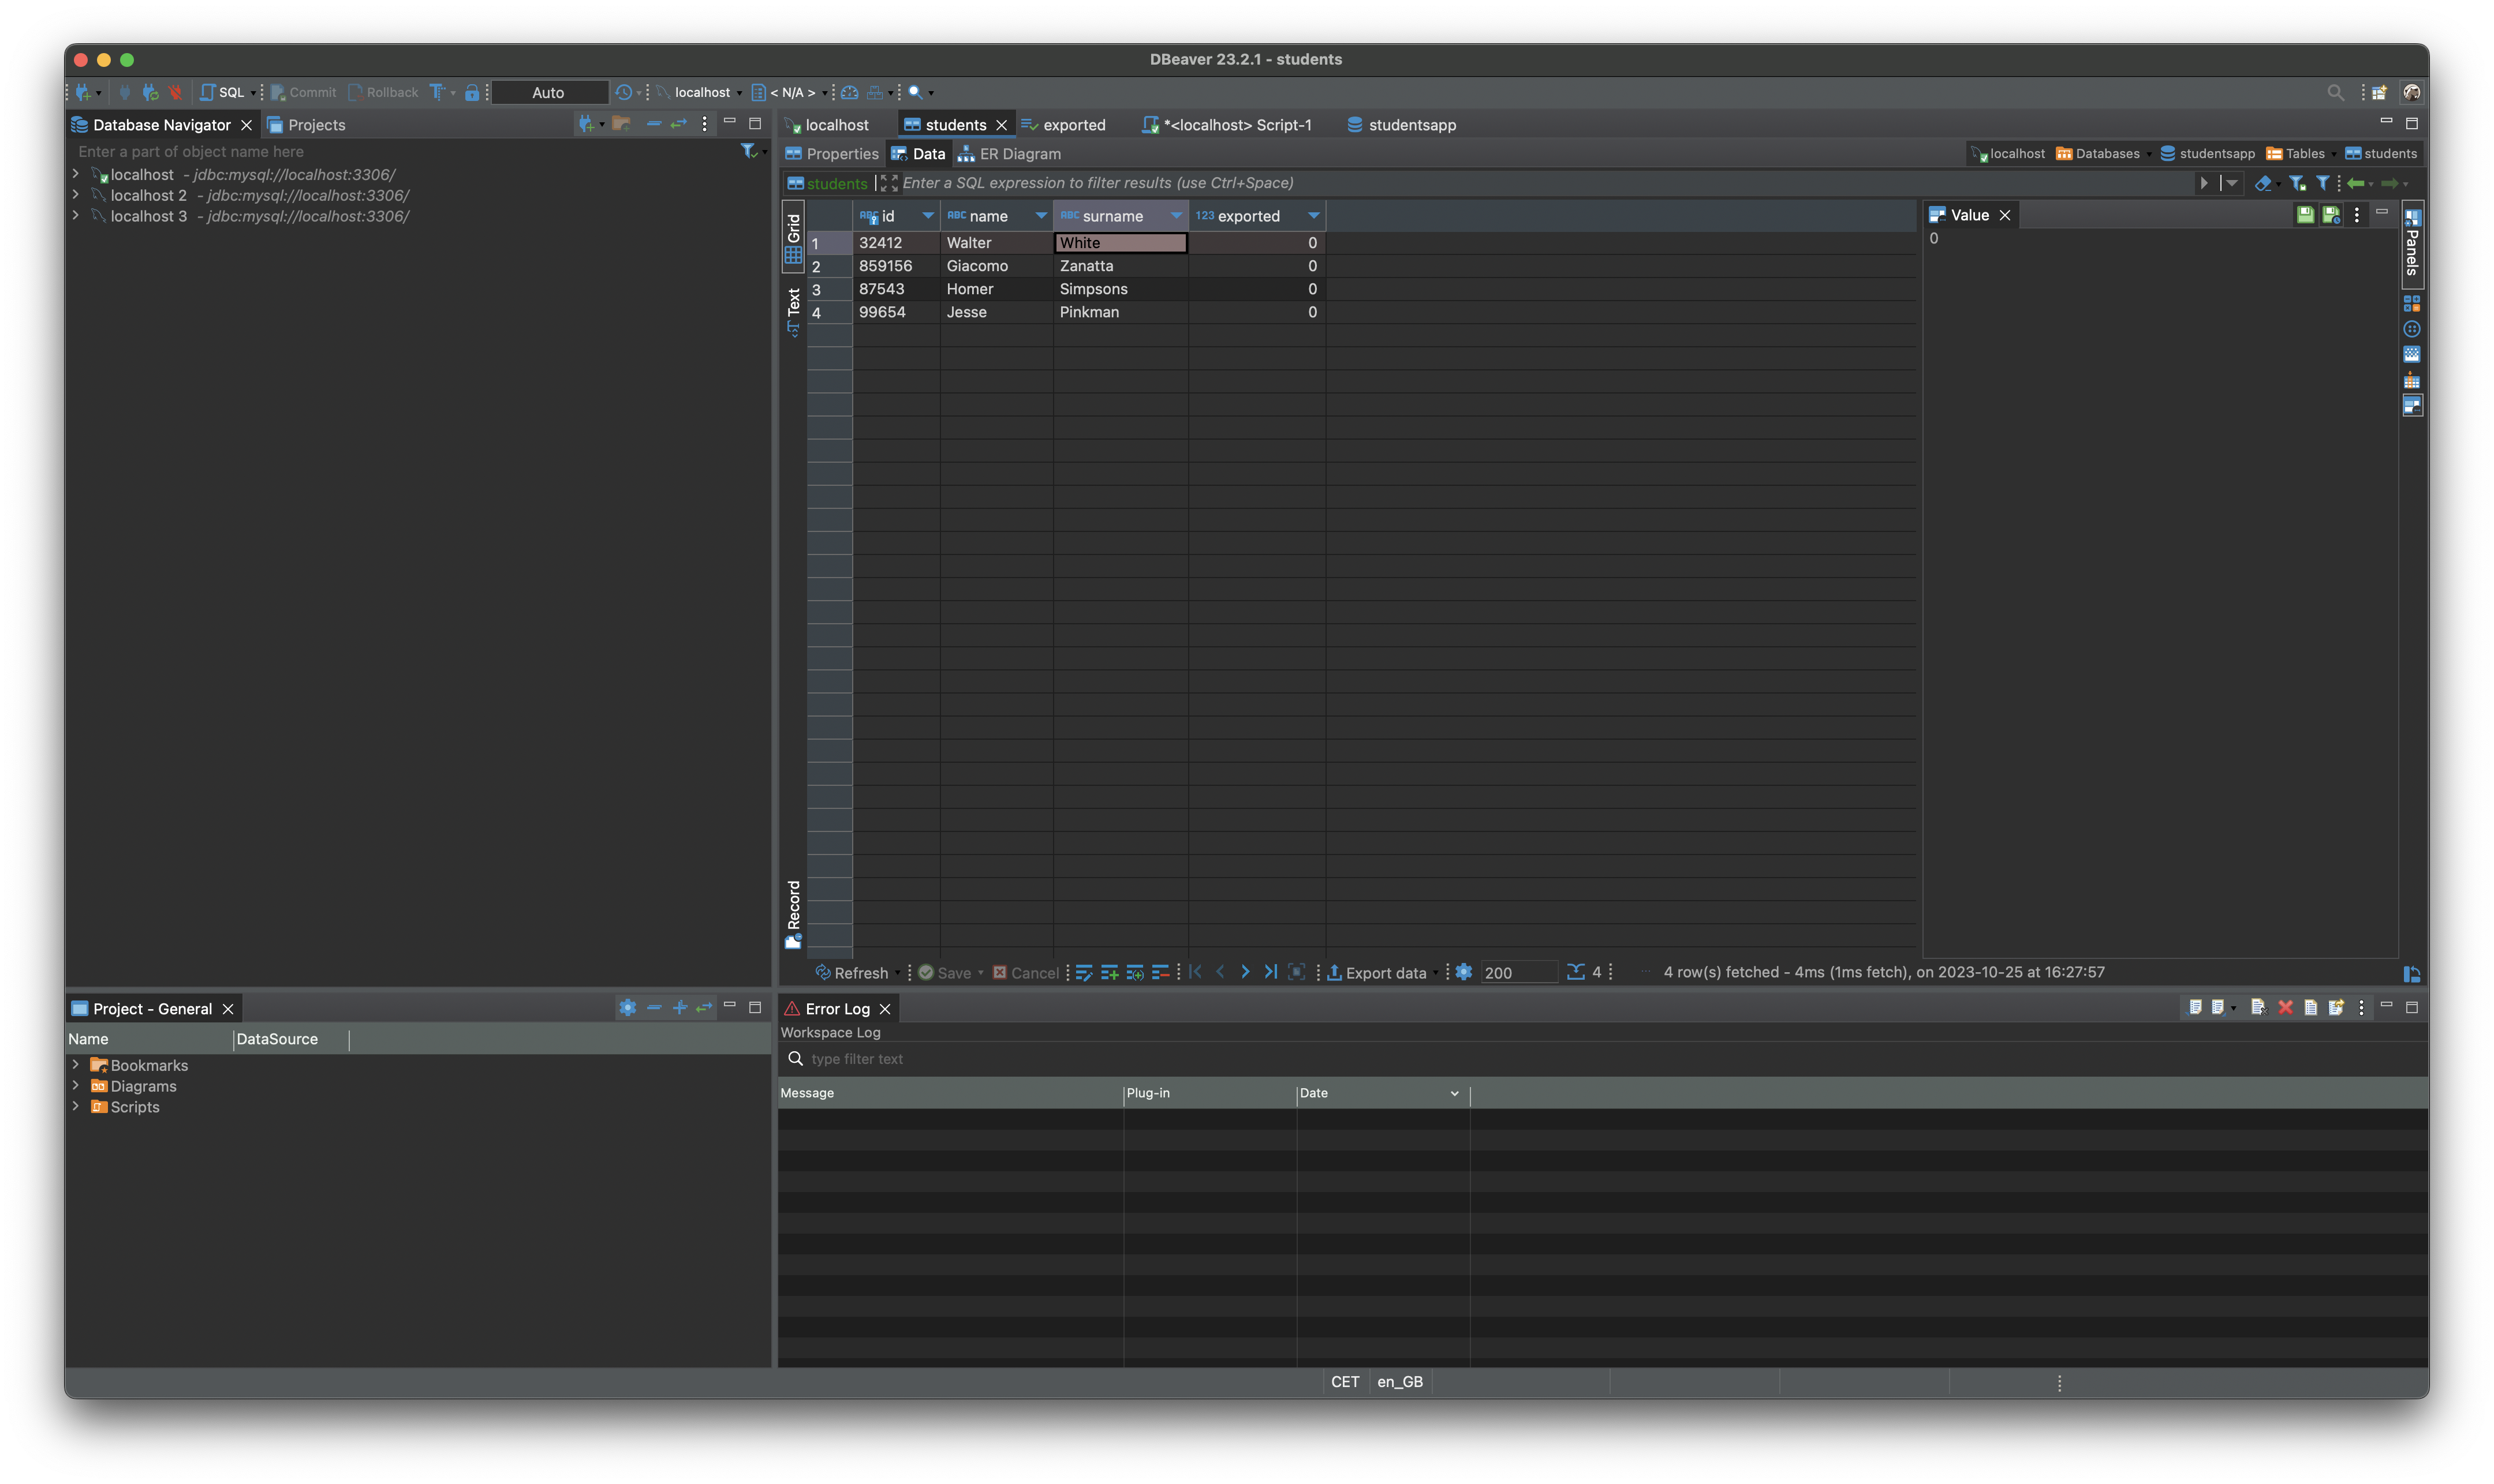
Task: Click the green back navigation arrow
Action: click(2356, 183)
